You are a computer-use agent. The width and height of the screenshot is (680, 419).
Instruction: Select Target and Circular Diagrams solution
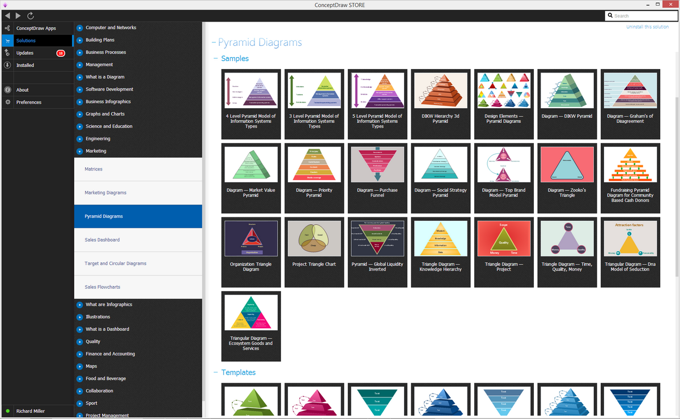point(138,264)
